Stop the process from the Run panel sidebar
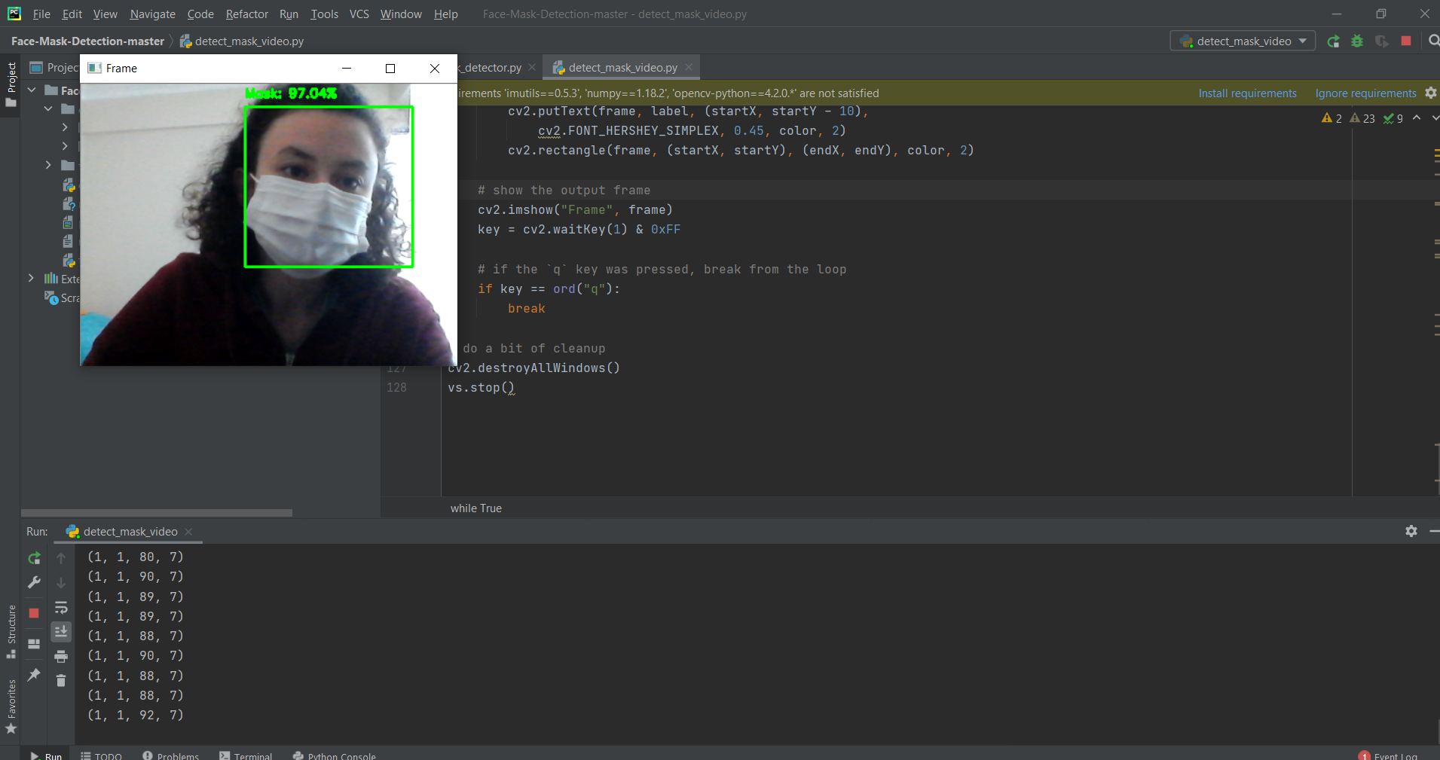 pyautogui.click(x=34, y=613)
